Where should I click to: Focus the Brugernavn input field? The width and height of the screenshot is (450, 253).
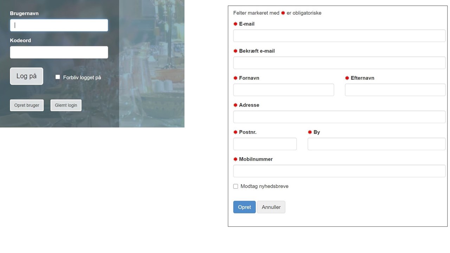59,25
